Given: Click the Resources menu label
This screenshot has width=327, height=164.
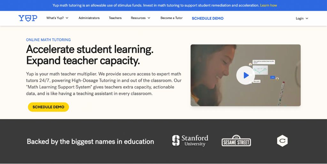Looking at the screenshot, I should tap(138, 18).
